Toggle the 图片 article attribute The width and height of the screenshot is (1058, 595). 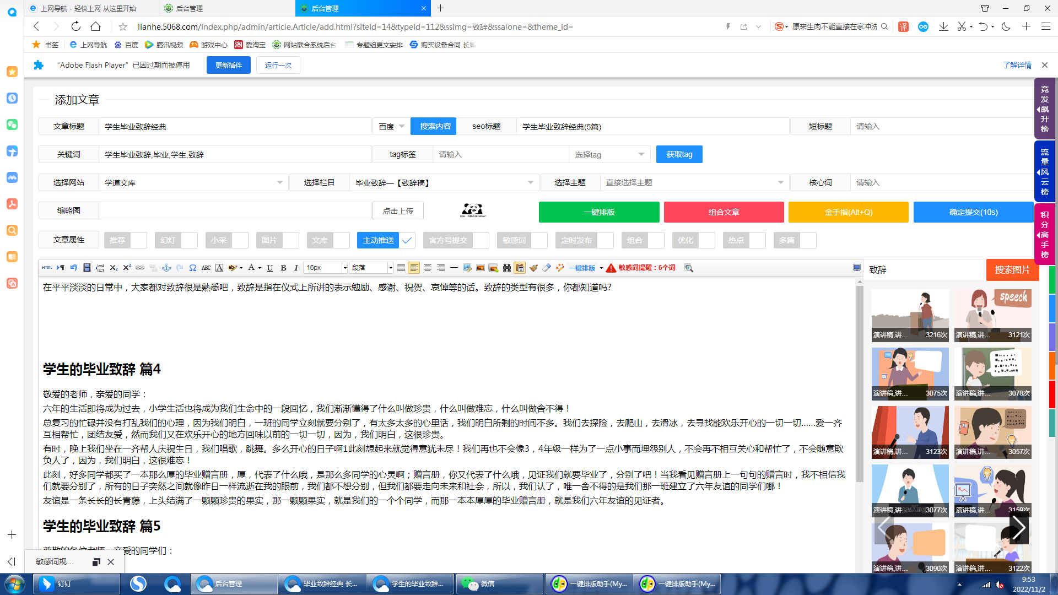[278, 240]
